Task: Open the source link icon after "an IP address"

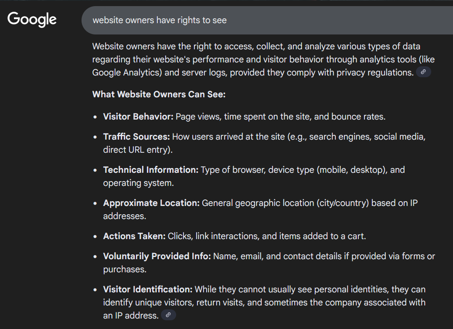Action: click(168, 315)
